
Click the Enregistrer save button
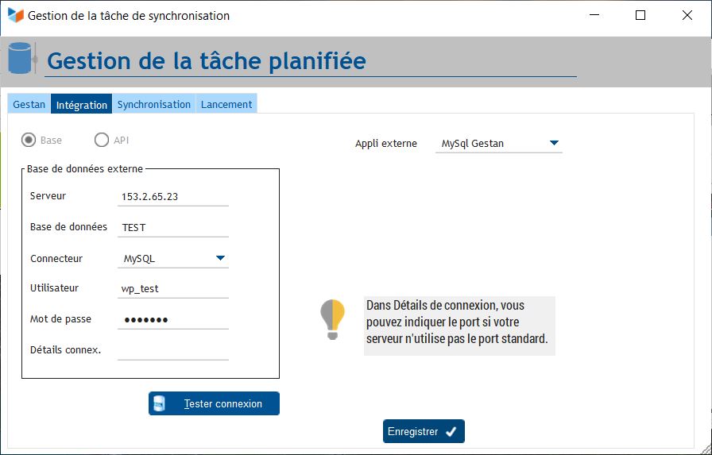pos(423,431)
